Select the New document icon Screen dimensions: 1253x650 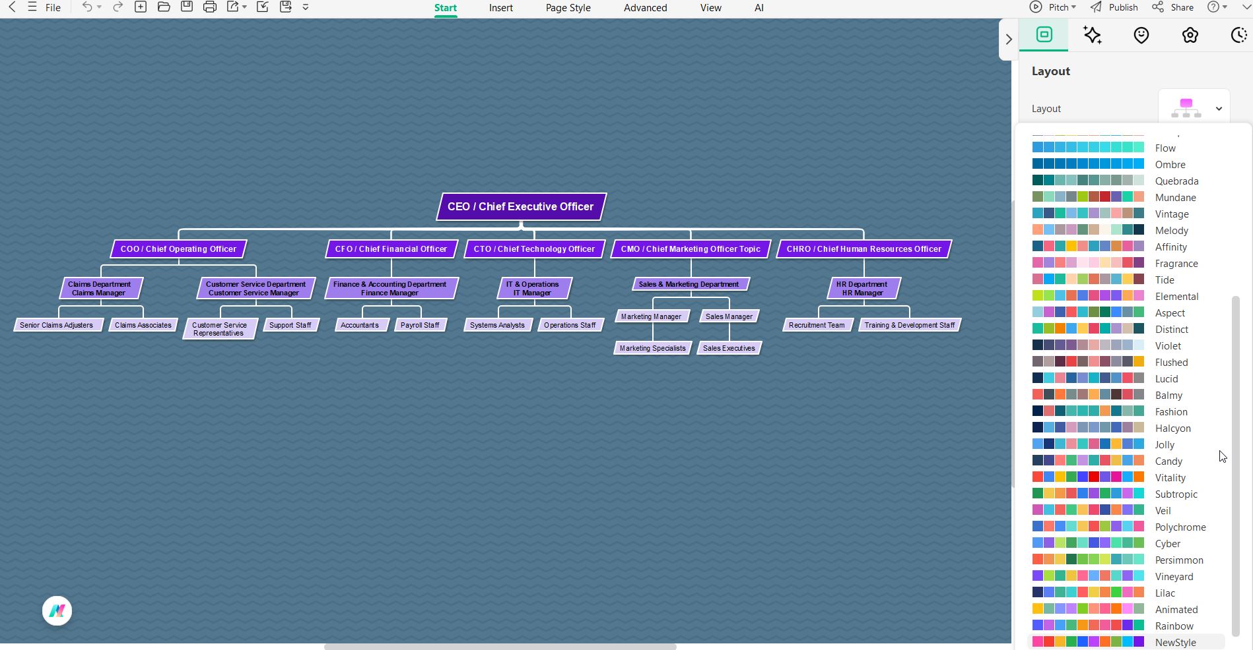point(140,7)
